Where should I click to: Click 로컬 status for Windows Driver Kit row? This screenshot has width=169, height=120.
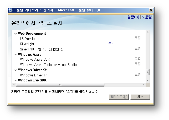pos(138,74)
